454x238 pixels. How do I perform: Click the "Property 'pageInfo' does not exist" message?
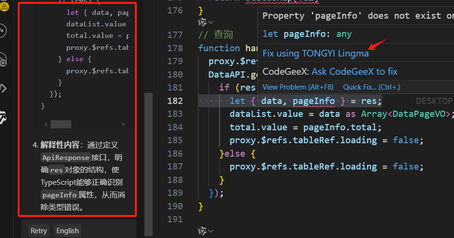point(357,16)
